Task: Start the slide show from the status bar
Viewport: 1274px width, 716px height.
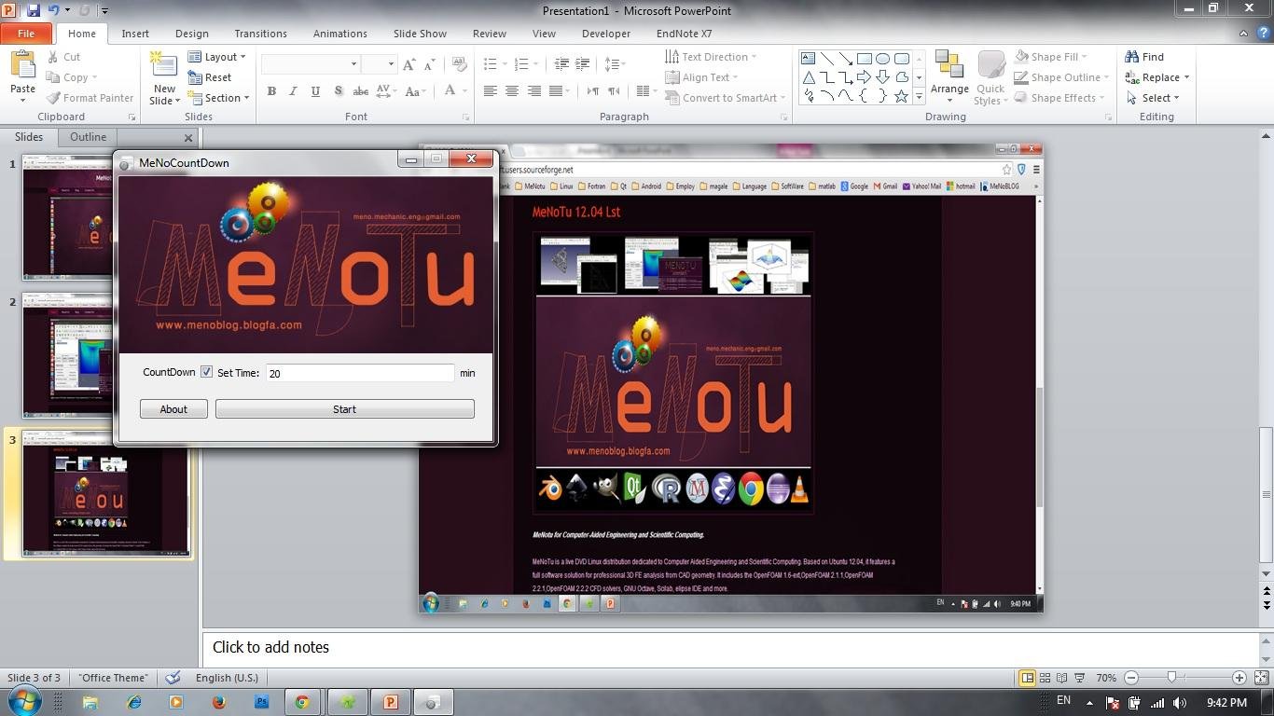Action: tap(1080, 678)
